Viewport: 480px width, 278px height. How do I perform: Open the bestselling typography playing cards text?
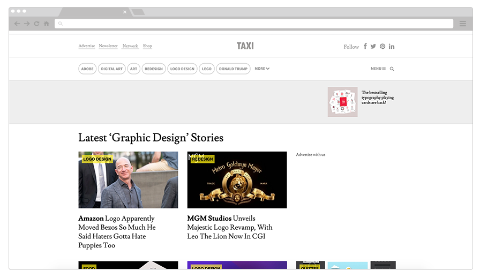(378, 97)
